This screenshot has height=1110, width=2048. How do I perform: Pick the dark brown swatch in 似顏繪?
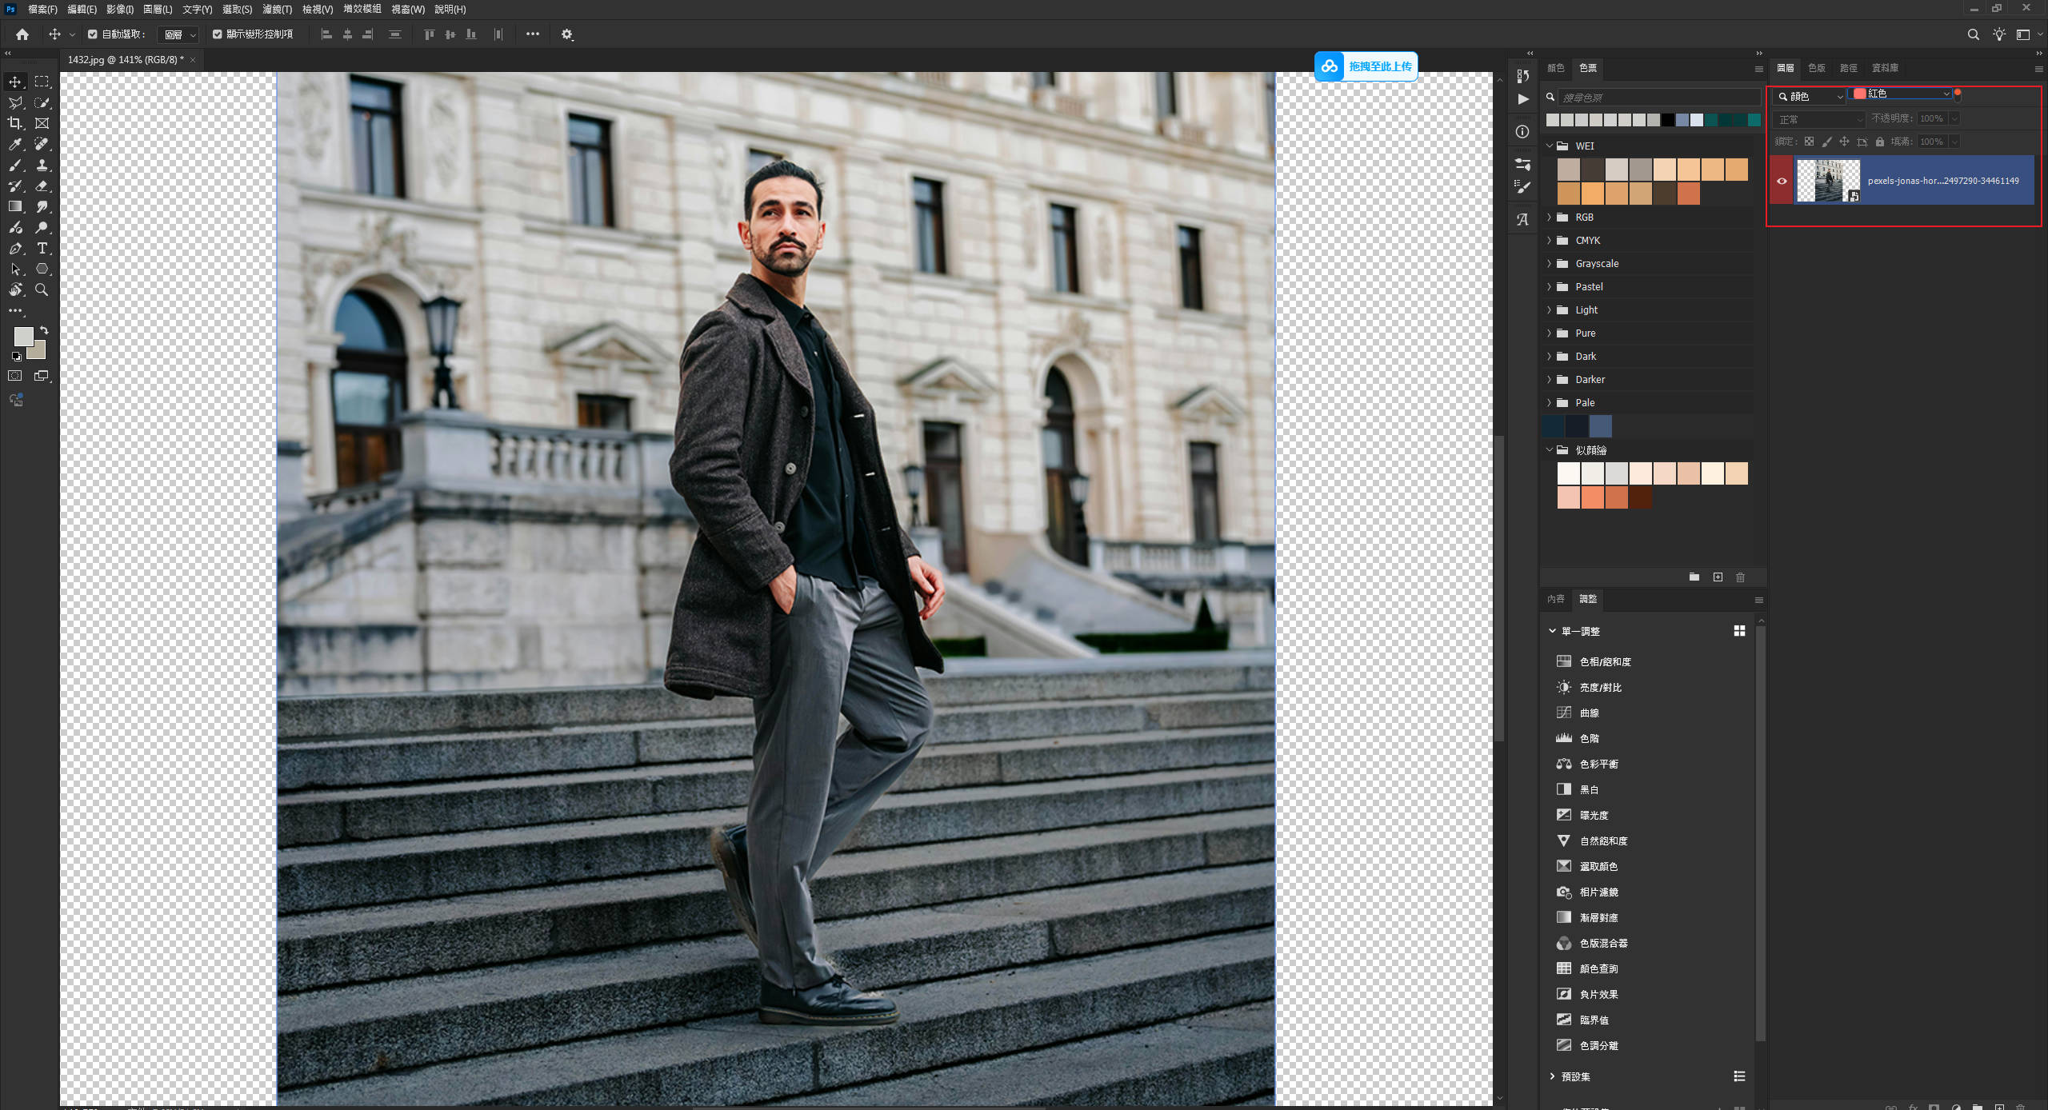tap(1640, 497)
